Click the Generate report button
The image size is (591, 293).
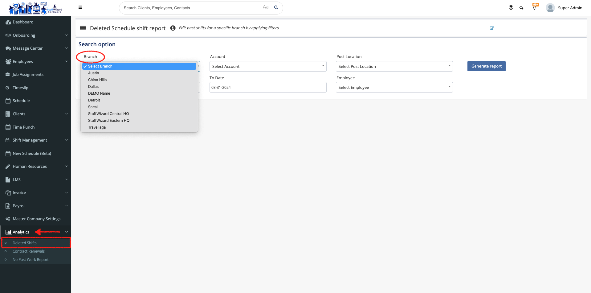(x=486, y=66)
